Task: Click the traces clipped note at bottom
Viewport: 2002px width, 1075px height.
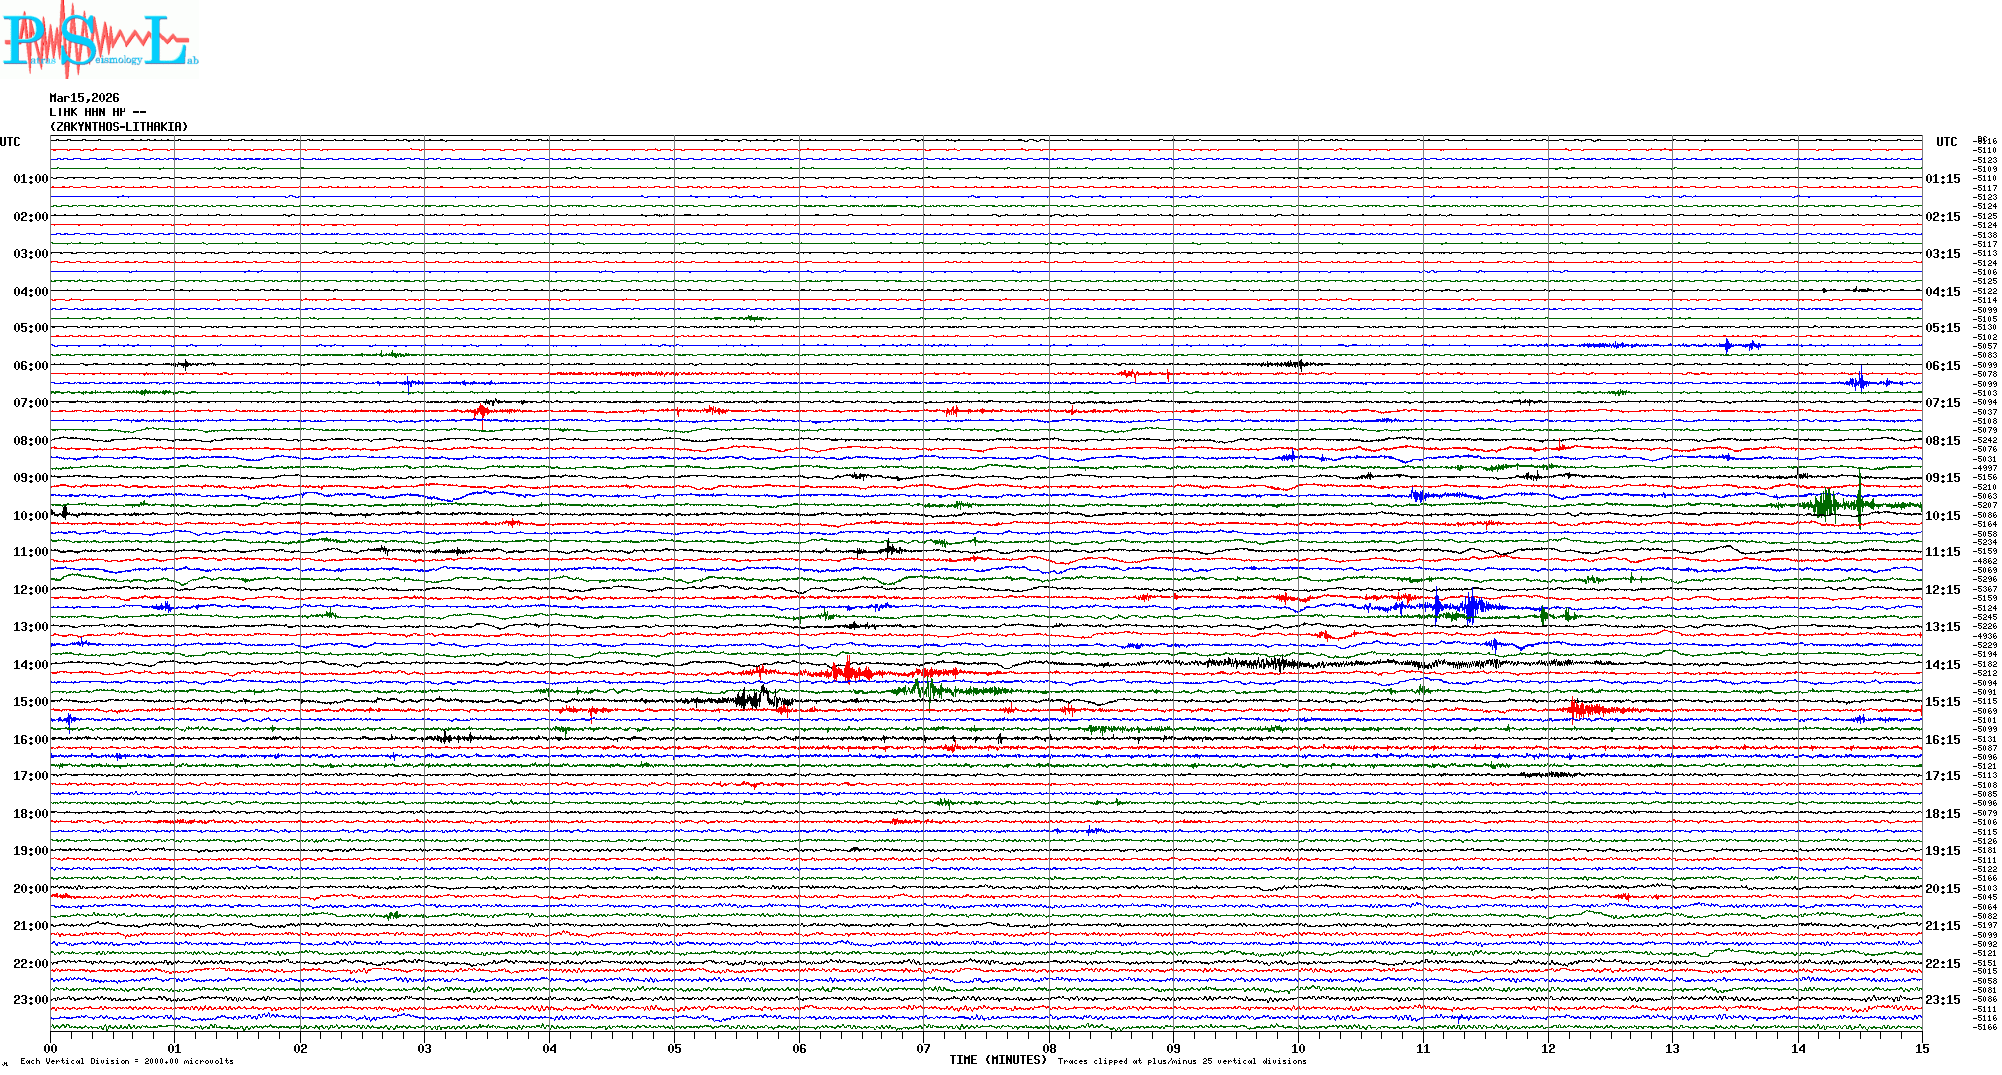Action: 1181,1061
